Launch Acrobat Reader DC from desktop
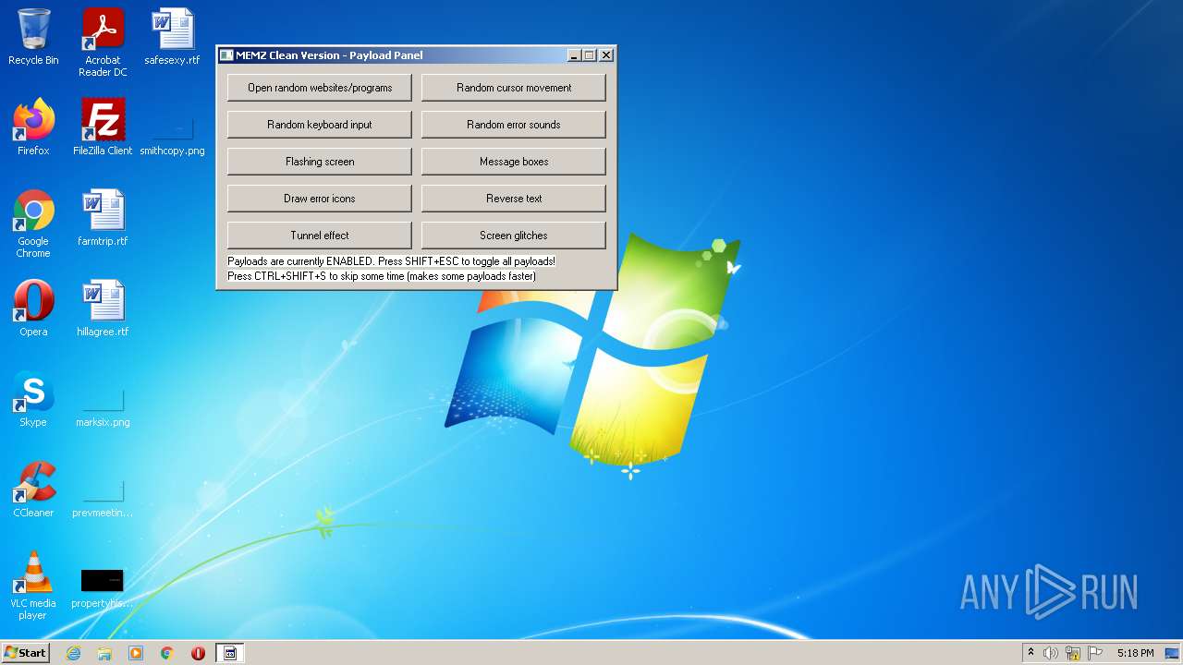 point(103,42)
